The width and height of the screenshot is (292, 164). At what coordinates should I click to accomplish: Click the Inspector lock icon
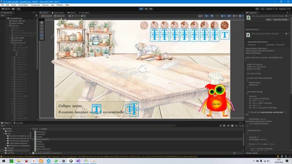[287, 13]
